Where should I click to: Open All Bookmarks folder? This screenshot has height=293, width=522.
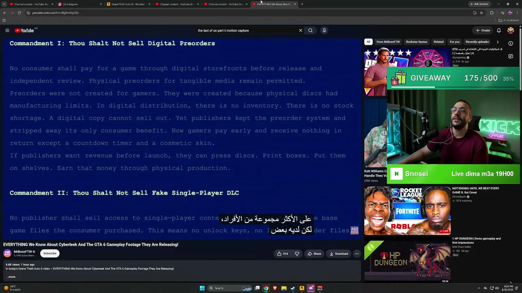click(x=509, y=20)
